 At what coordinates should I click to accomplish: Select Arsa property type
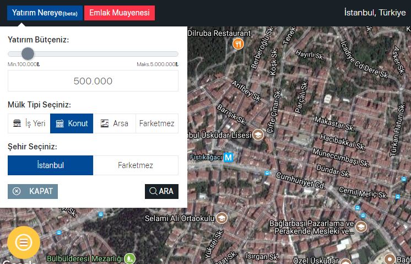(114, 123)
